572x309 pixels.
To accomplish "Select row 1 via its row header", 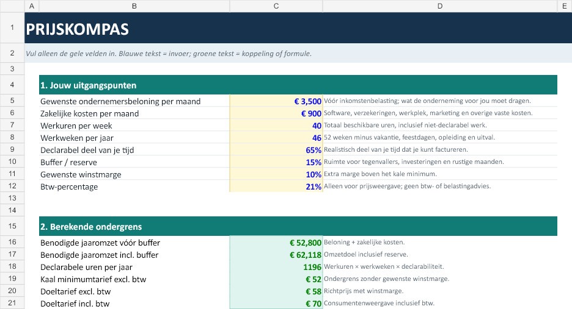I will click(x=12, y=27).
